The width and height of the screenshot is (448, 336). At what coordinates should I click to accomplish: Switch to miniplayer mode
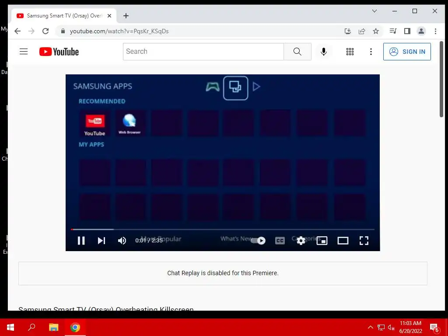pyautogui.click(x=322, y=241)
